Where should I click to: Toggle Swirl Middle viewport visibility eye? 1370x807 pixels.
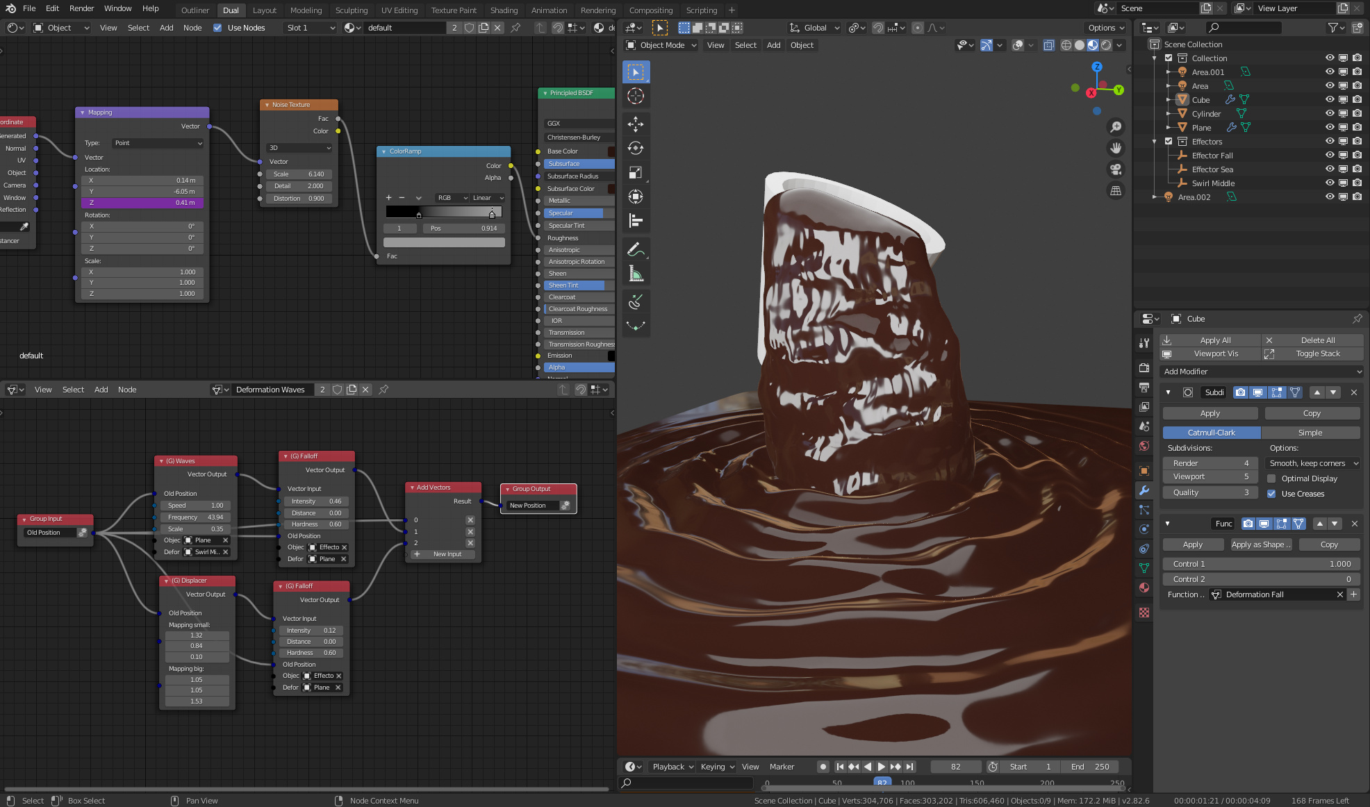pyautogui.click(x=1330, y=183)
